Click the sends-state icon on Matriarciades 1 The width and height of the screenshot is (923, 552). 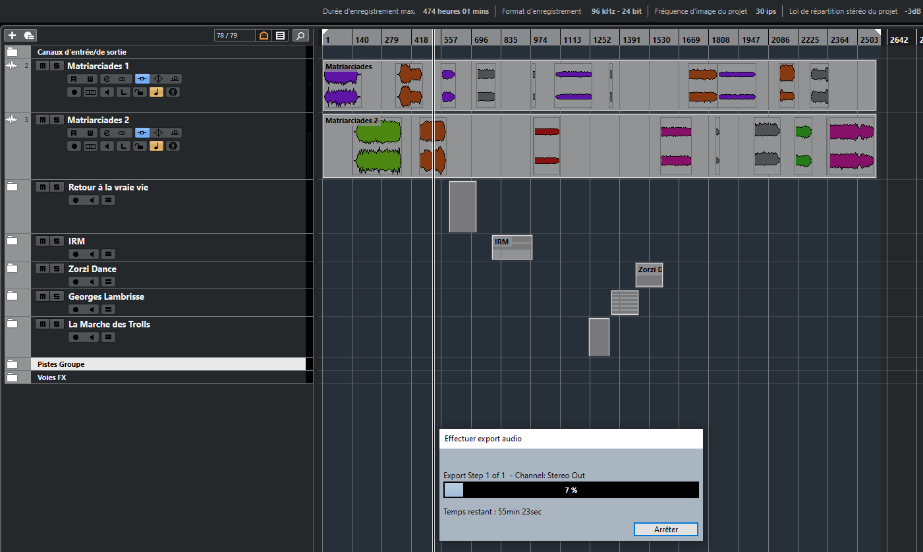pos(175,79)
